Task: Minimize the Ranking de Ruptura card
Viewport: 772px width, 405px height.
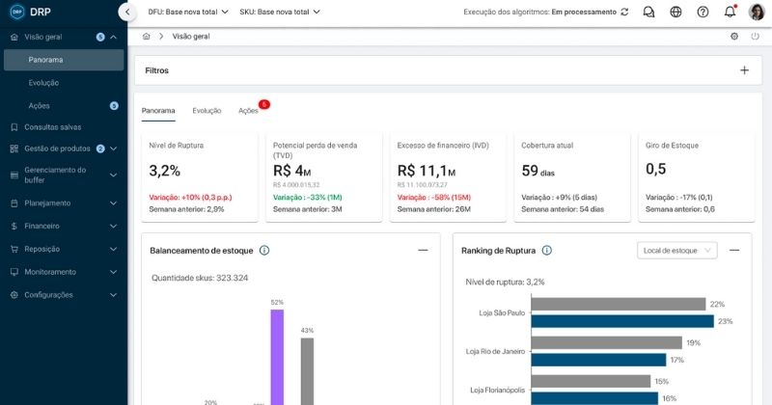Action: tap(734, 251)
